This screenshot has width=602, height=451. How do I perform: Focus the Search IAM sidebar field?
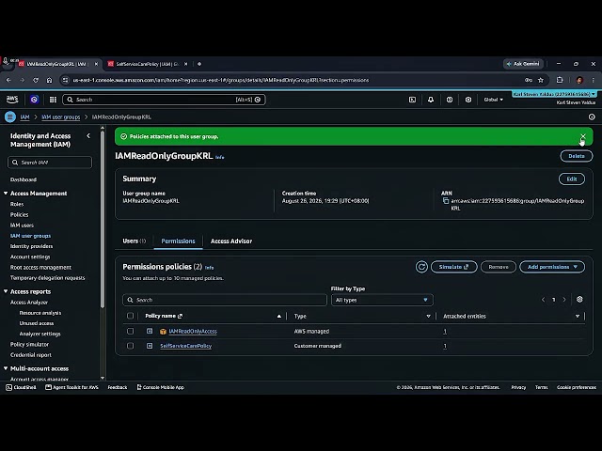pos(50,163)
